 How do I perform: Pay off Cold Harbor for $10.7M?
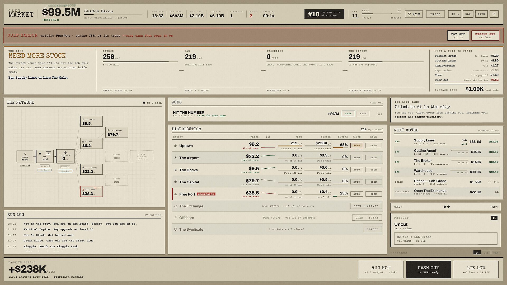pyautogui.click(x=458, y=36)
